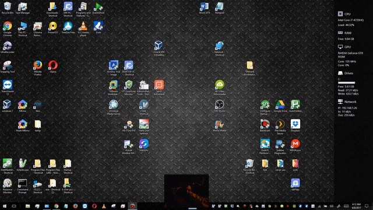Open Plex Media Server icon
The image size is (373, 210).
[280, 127]
